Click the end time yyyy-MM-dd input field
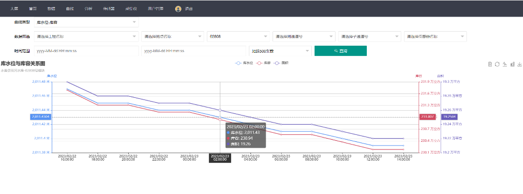523x194 pixels. (x=193, y=51)
